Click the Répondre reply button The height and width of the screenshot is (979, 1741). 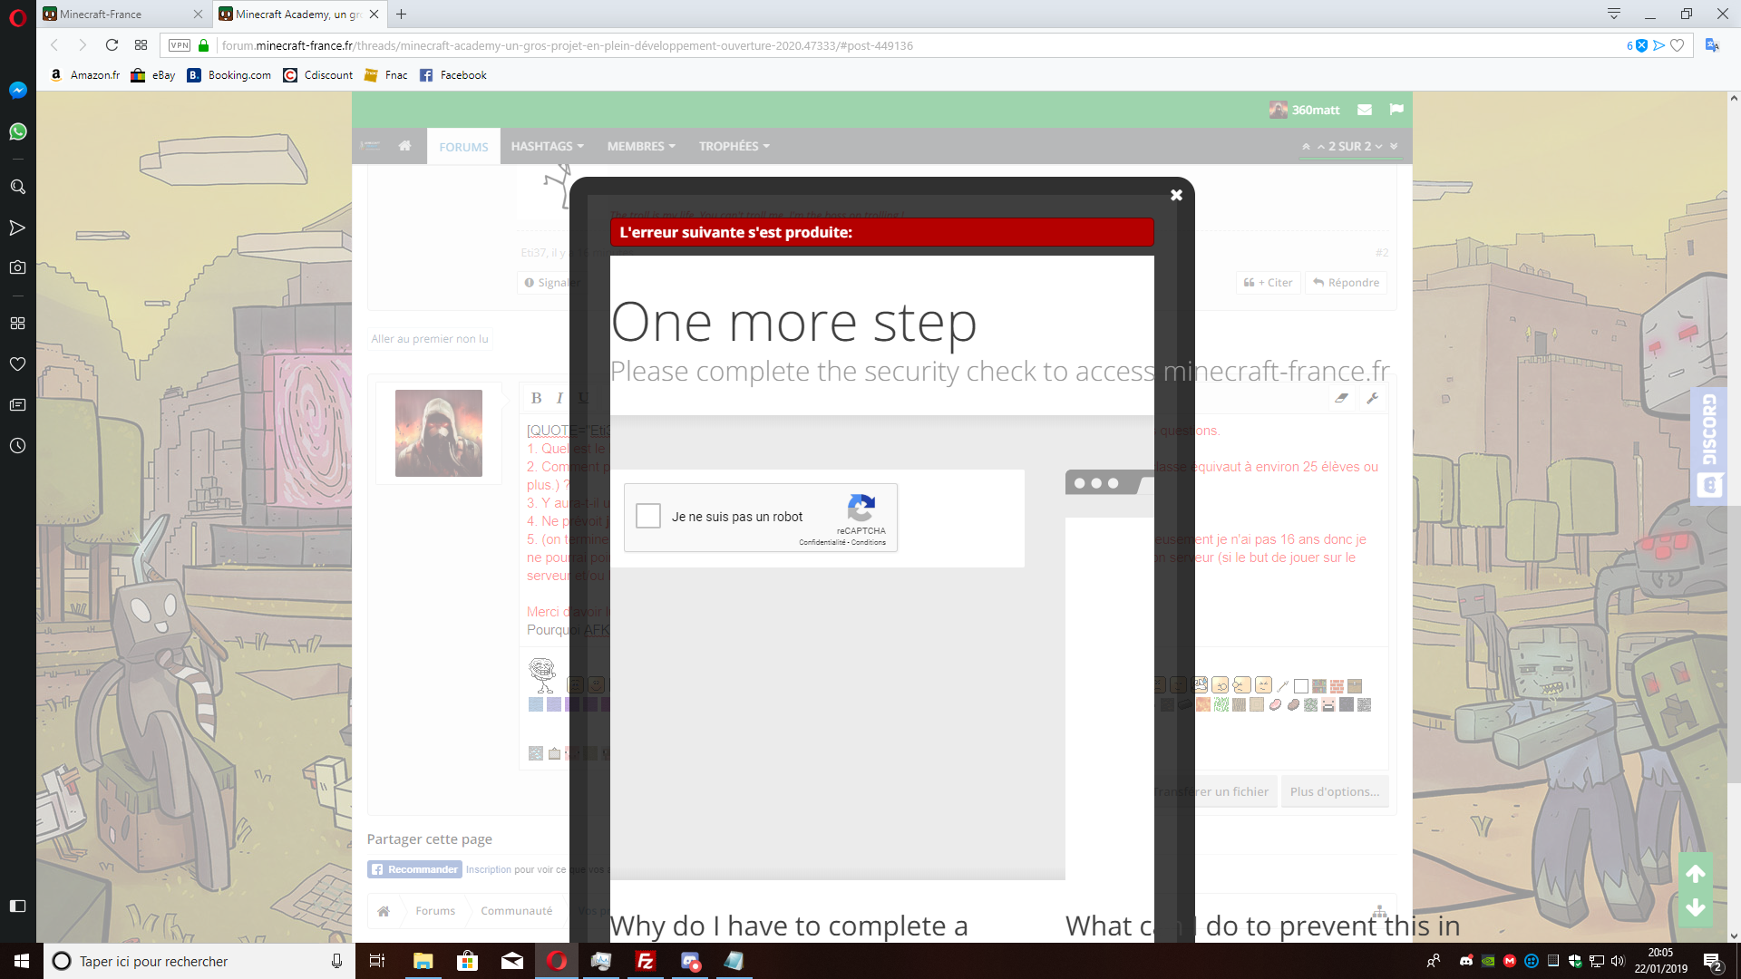pos(1346,283)
